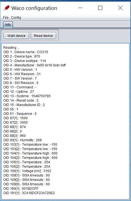Select the 'OID 180[1] : 0018DCFF' line
The width and height of the screenshot is (131, 201).
[21, 189]
